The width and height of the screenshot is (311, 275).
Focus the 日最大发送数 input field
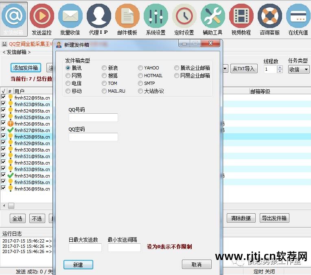coord(85,247)
